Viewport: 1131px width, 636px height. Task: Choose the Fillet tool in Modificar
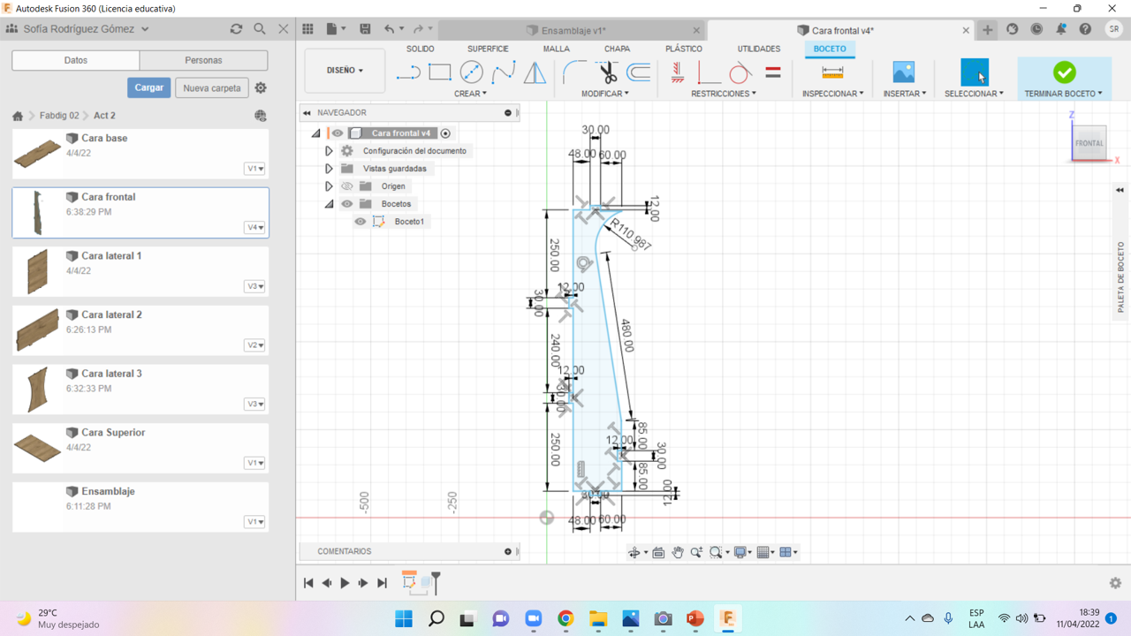click(574, 72)
